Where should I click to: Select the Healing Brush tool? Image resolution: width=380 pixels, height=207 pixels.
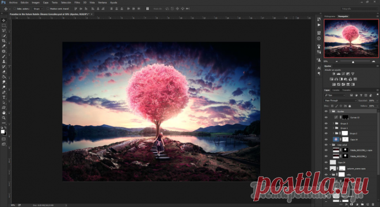[x=3, y=51]
